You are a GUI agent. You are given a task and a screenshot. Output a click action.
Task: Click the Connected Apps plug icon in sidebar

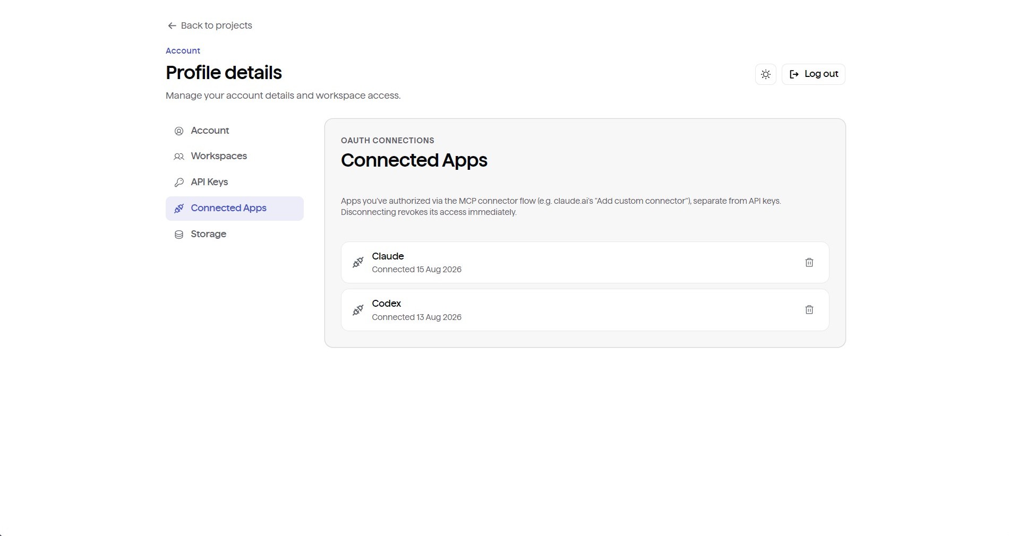(x=179, y=209)
